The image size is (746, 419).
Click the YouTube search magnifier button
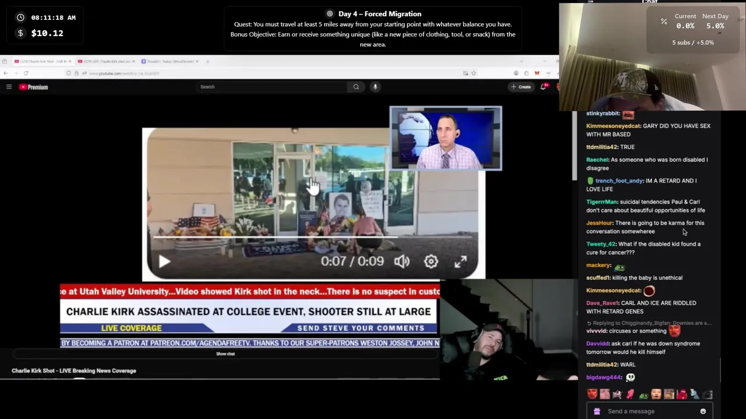point(356,87)
